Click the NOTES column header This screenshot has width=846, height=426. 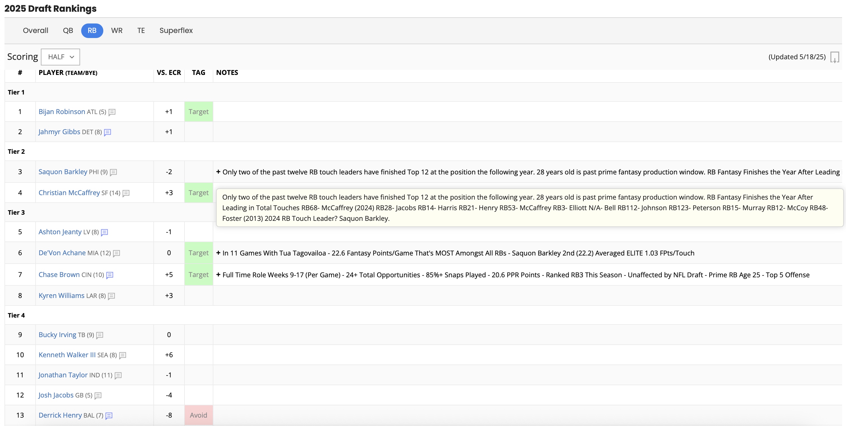pyautogui.click(x=227, y=72)
